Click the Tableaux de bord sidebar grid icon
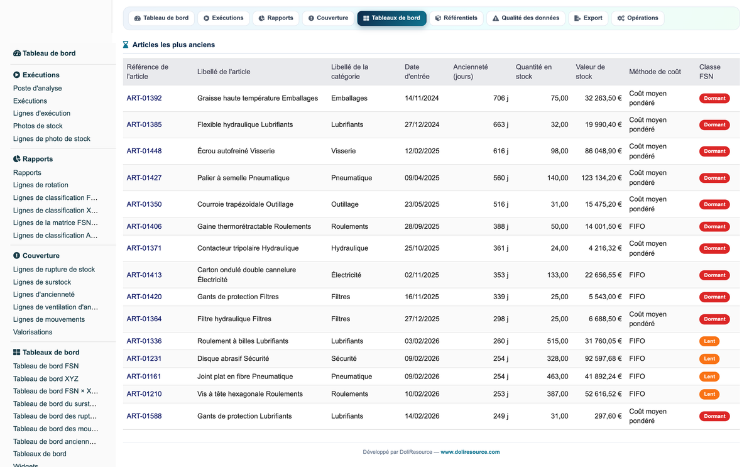This screenshot has width=754, height=467. (x=17, y=353)
